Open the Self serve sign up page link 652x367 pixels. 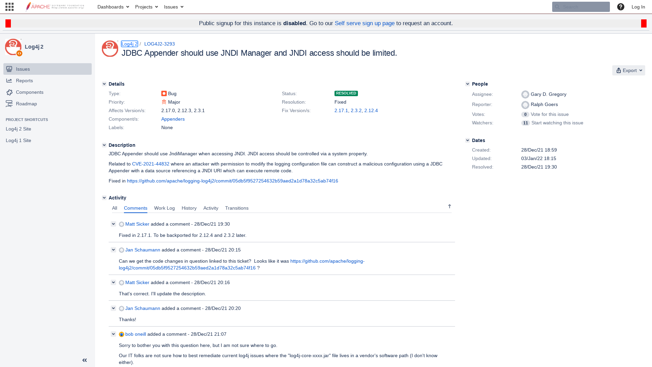(365, 23)
